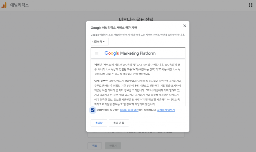Select the Analytics bar-chart symbol

[4, 5]
